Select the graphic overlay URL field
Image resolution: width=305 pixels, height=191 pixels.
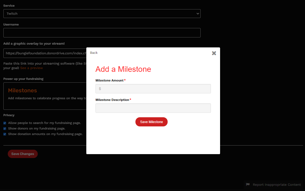[44, 53]
